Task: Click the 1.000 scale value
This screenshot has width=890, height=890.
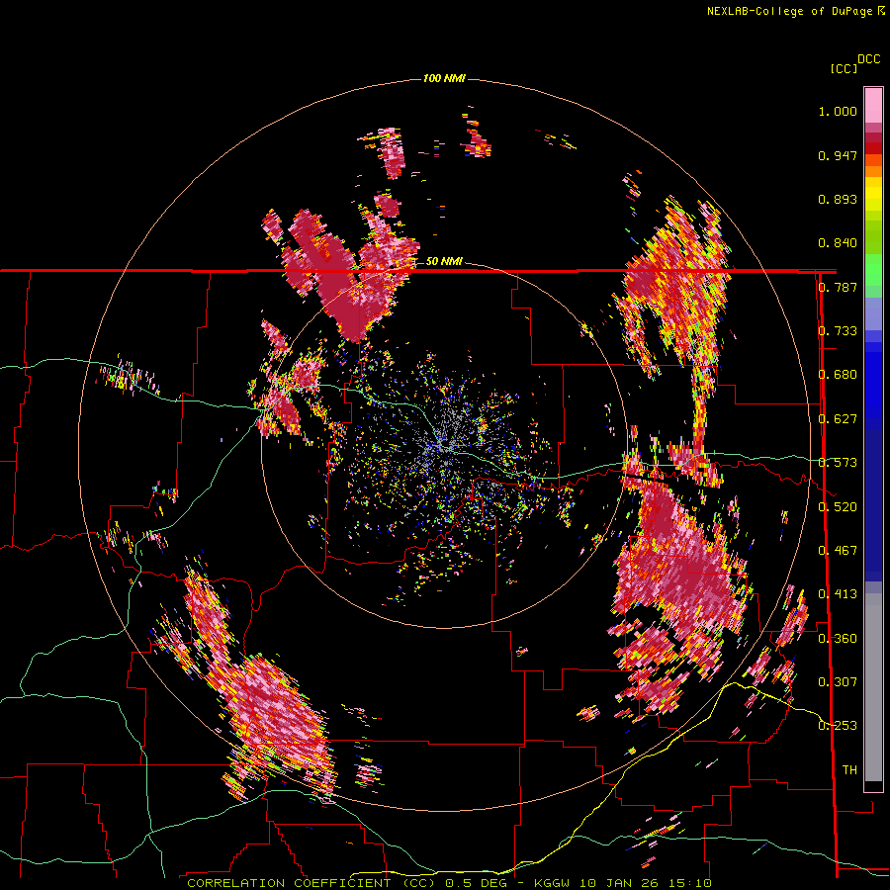Action: 838,111
